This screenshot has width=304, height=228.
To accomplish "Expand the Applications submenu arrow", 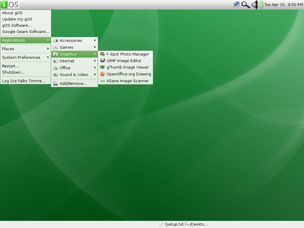I will (48, 40).
